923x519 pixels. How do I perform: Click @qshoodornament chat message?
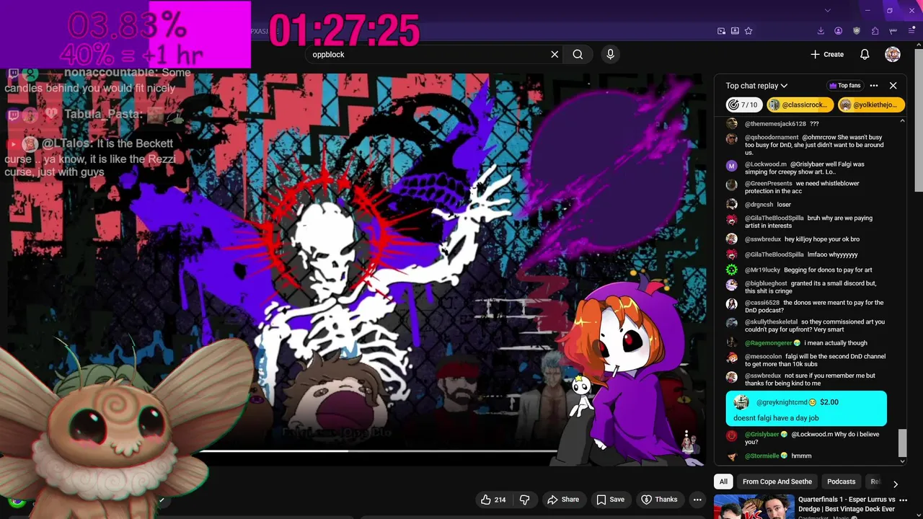pyautogui.click(x=806, y=145)
